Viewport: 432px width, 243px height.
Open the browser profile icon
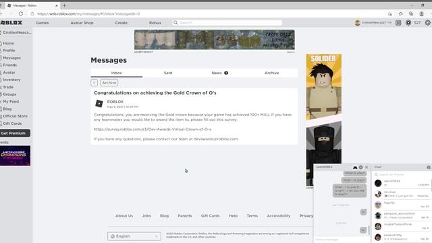[421, 13]
